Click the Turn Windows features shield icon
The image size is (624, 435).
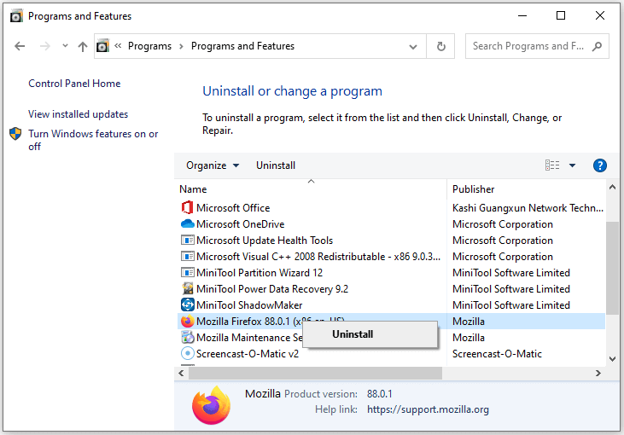coord(15,134)
